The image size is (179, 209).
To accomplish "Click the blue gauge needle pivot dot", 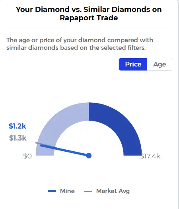I will [89, 156].
